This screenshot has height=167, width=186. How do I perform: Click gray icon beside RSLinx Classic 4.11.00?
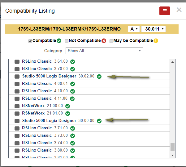tap(17, 99)
